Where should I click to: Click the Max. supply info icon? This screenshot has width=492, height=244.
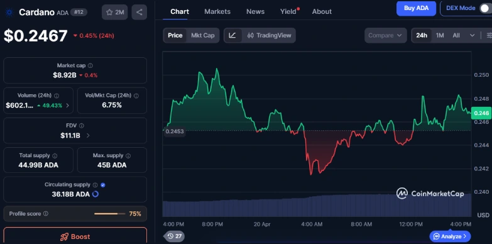click(128, 156)
